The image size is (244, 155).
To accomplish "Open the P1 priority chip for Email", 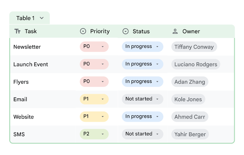I will 94,99.
